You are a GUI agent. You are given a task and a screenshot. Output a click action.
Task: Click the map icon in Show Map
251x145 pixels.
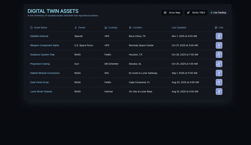point(165,13)
